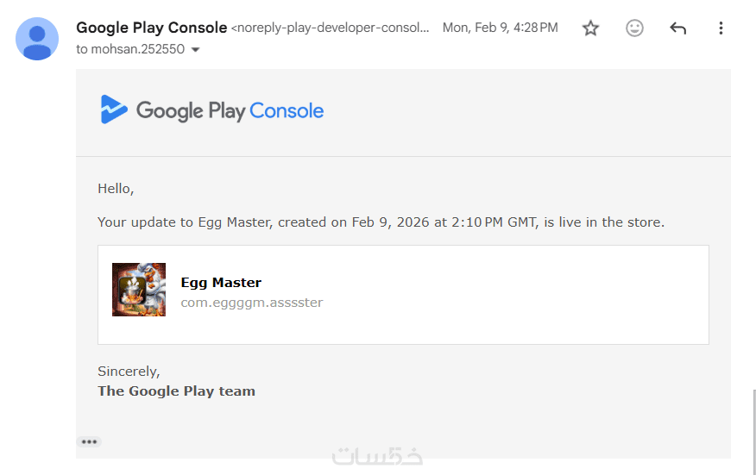This screenshot has height=475, width=756.
Task: Show trimmed content with the ellipsis button
Action: (89, 441)
